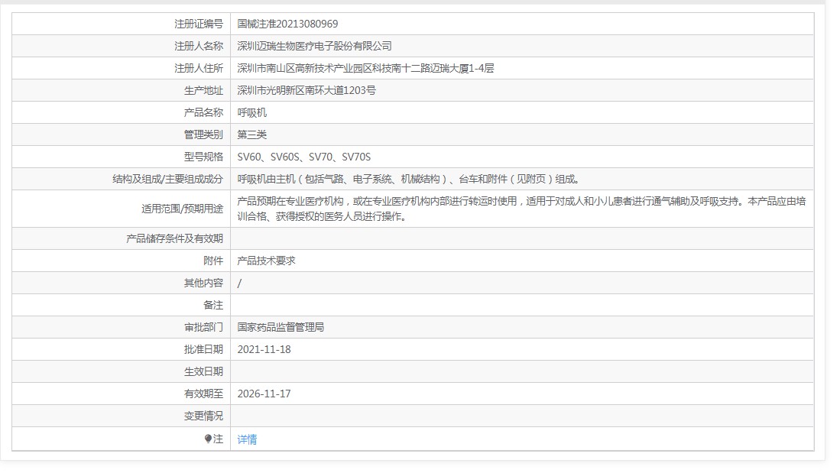Screen dimensions: 840x473
Task: Click the slash value beside 其他内容
Action: (x=239, y=283)
